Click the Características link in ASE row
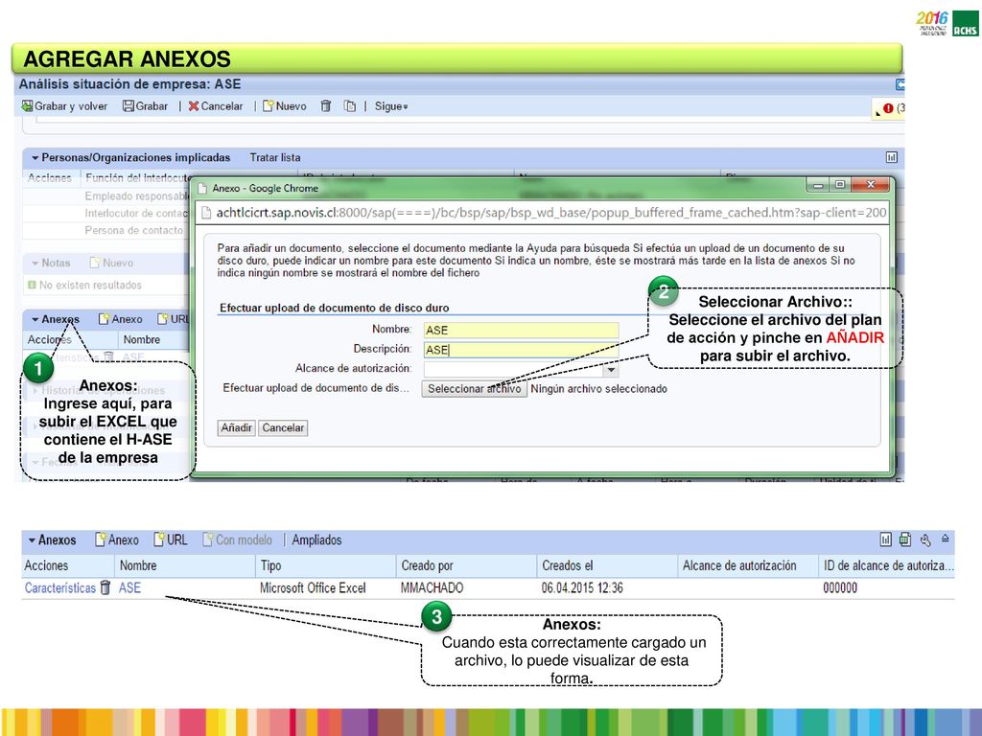The height and width of the screenshot is (736, 982). click(60, 588)
